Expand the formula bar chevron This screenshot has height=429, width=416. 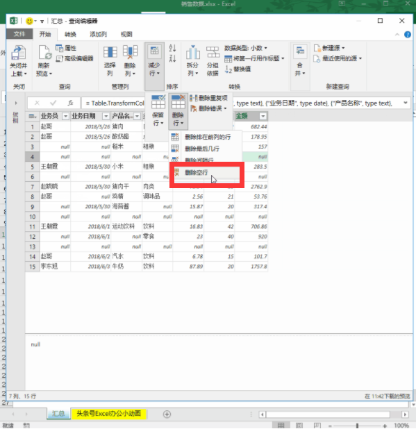tap(406, 103)
